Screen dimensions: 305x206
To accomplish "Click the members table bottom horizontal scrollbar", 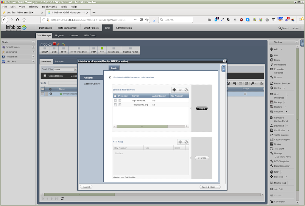I will 79,194.
